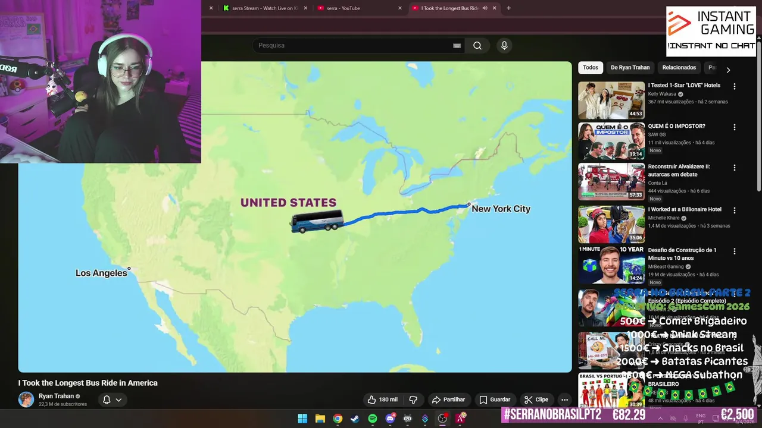Open MrBeast Gaming channel name
The height and width of the screenshot is (428, 762).
(666, 267)
